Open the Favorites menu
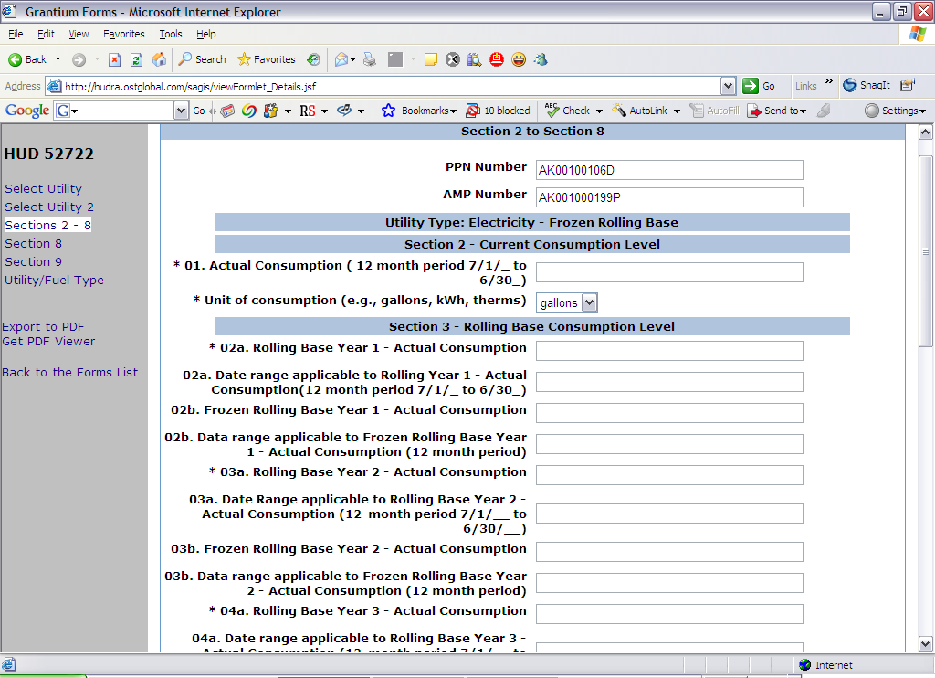This screenshot has width=935, height=678. (123, 34)
